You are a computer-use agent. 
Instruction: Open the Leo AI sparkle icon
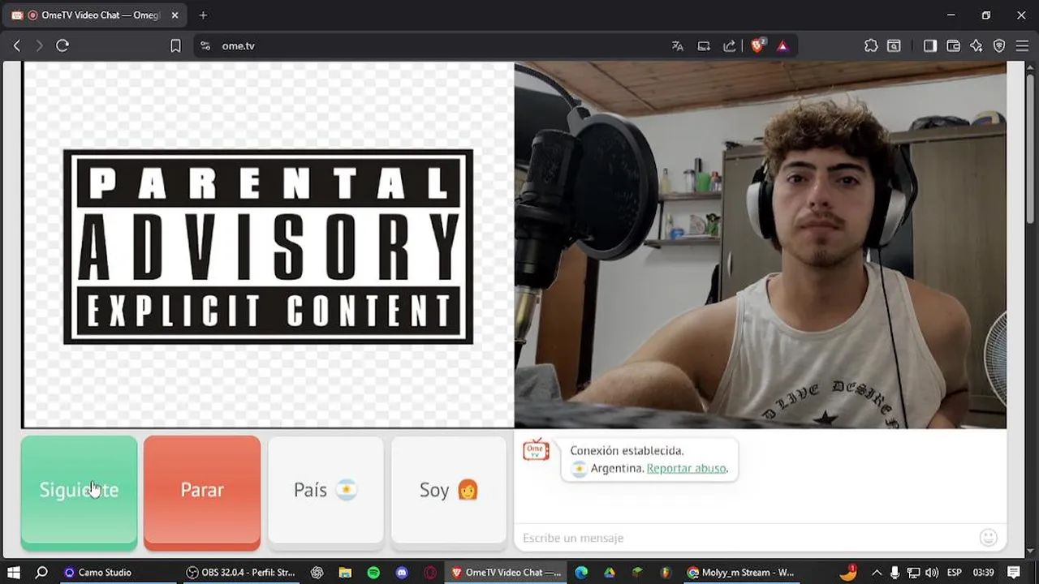pyautogui.click(x=976, y=46)
